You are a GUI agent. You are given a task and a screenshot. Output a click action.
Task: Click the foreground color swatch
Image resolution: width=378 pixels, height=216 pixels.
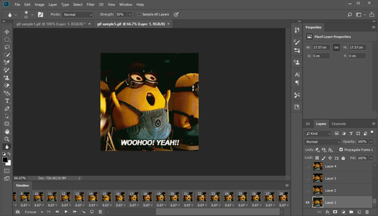tap(5, 160)
